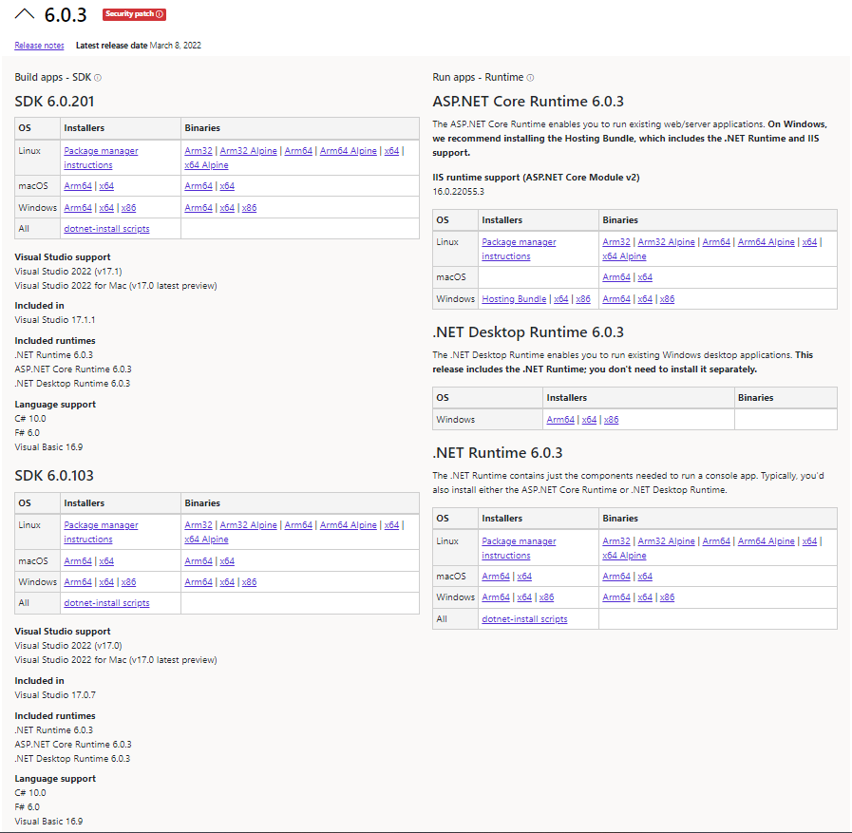The height and width of the screenshot is (833, 852).
Task: Download .NET Runtime macOS Arm64 installer
Action: [496, 576]
